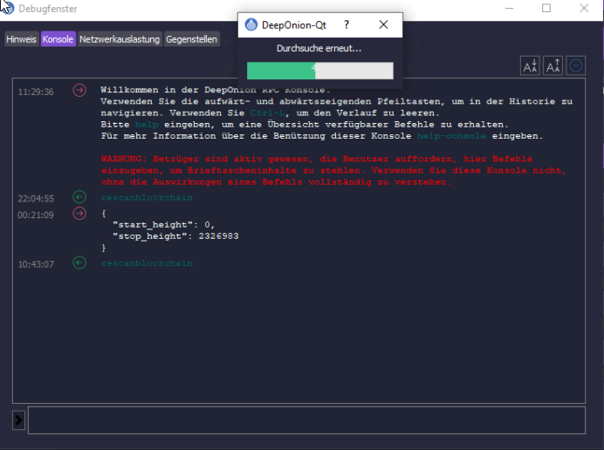The height and width of the screenshot is (450, 604).
Task: Increase console font size
Action: [553, 65]
